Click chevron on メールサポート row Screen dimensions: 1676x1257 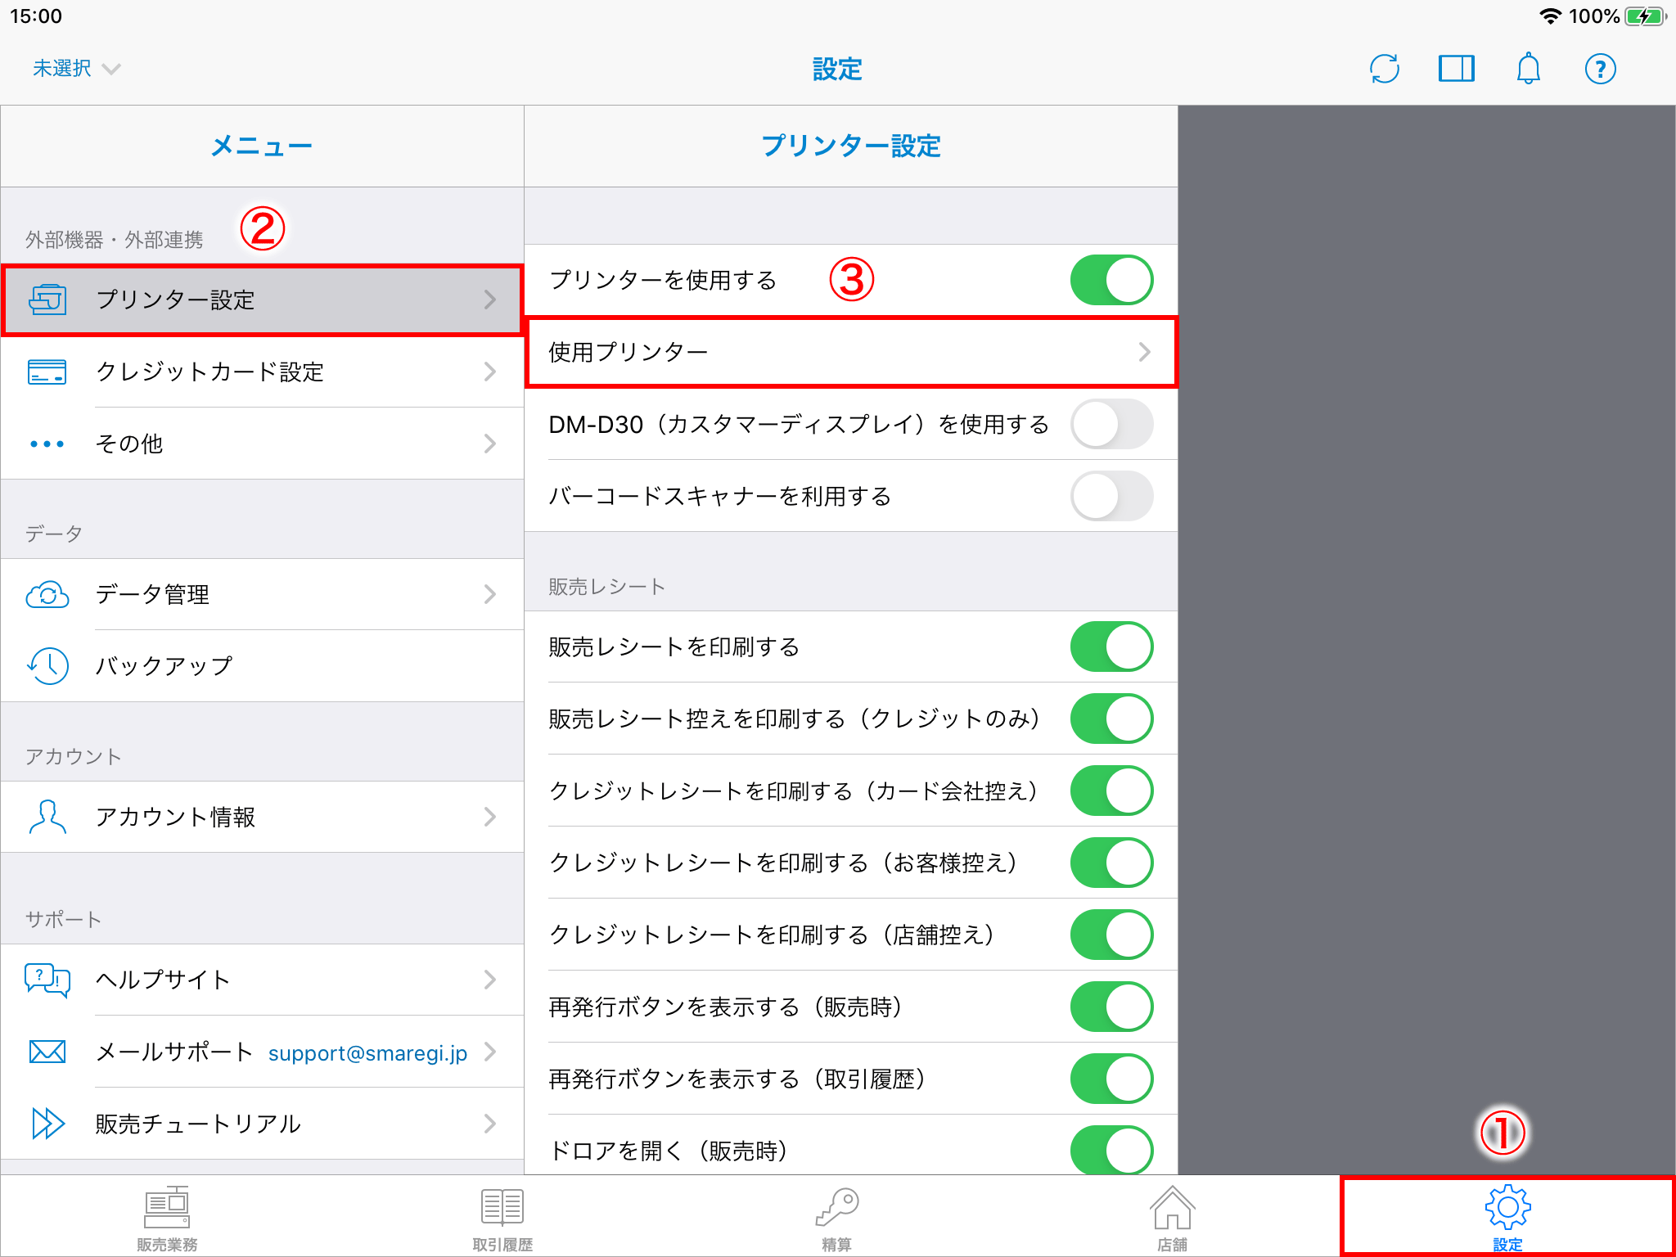click(489, 1052)
